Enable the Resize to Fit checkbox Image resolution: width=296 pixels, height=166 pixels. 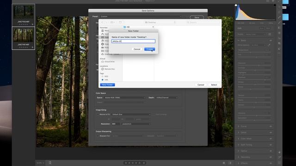[98, 114]
